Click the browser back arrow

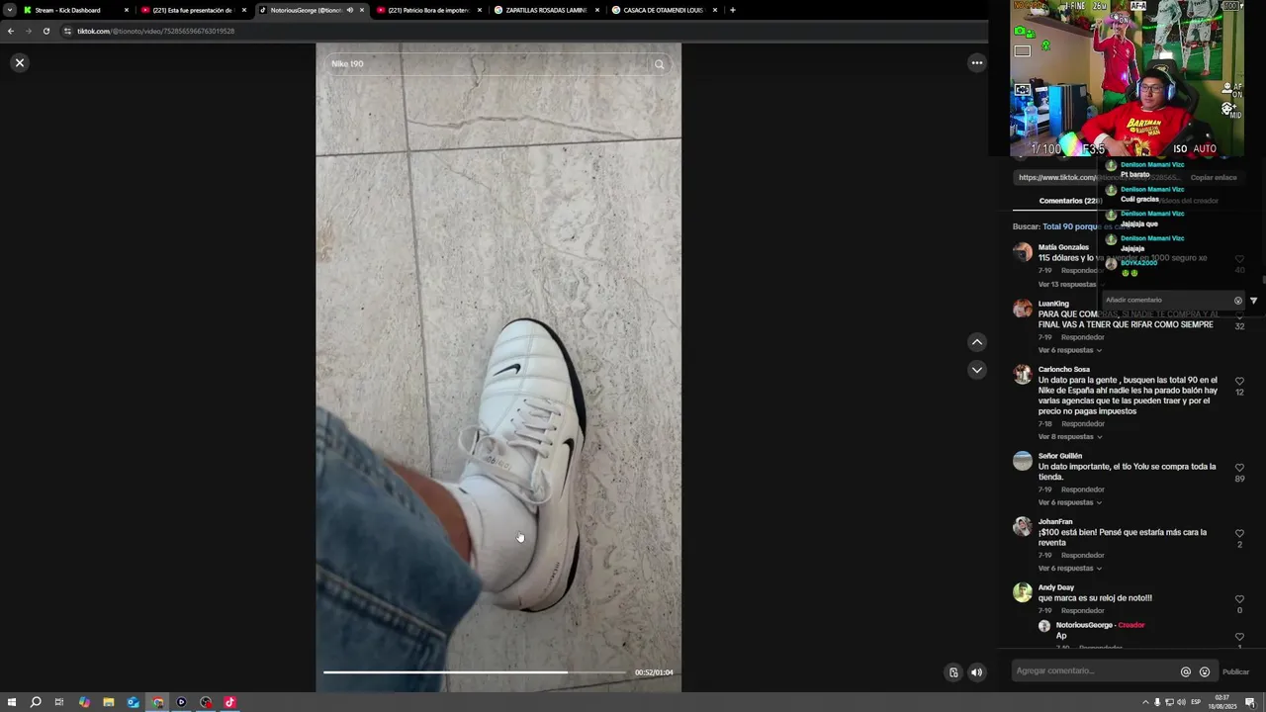[11, 31]
